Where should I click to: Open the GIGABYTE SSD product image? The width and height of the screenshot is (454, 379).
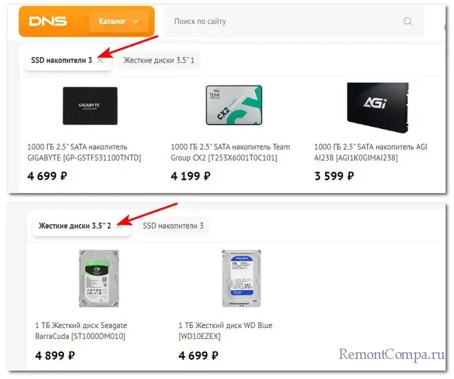click(90, 106)
